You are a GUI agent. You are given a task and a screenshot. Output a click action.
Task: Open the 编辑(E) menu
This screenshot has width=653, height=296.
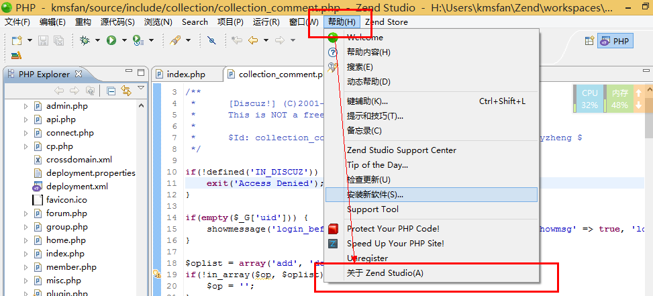point(52,22)
